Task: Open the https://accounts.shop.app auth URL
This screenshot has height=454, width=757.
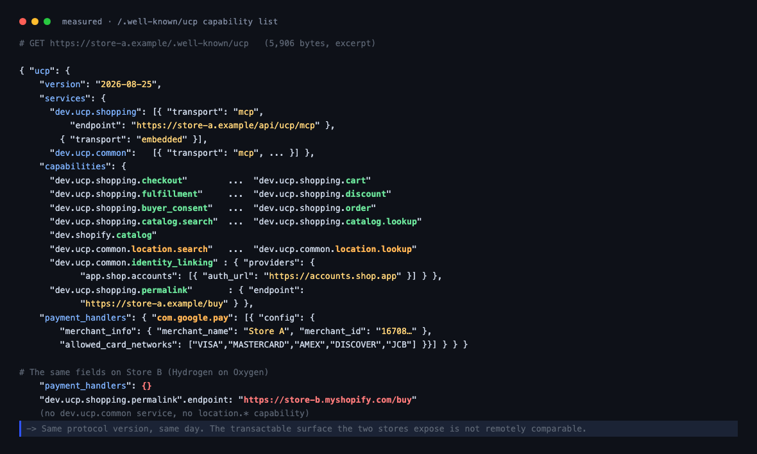Action: [332, 276]
